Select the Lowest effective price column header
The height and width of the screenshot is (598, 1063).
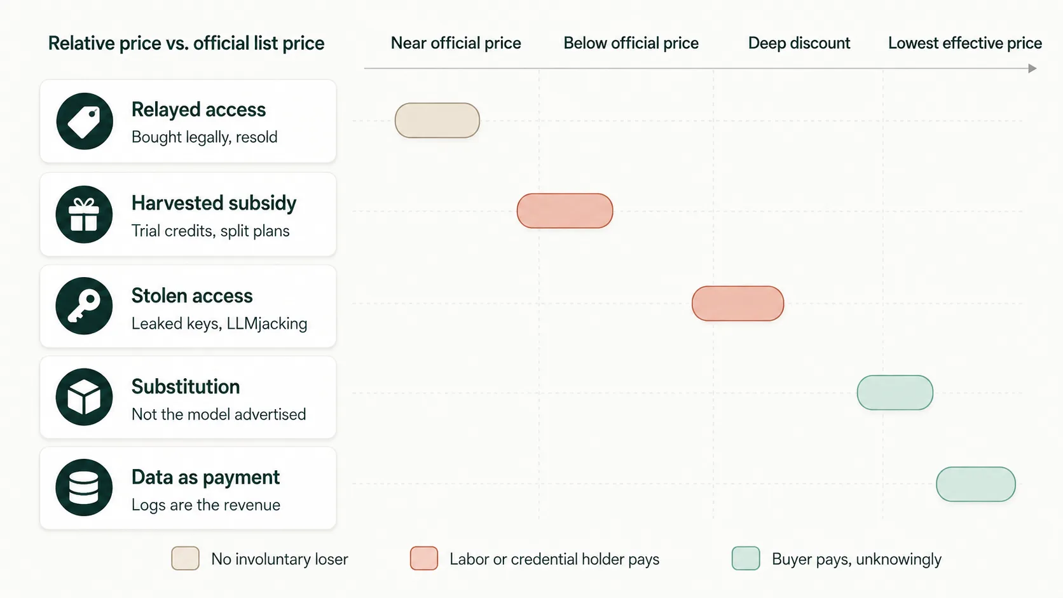(965, 43)
